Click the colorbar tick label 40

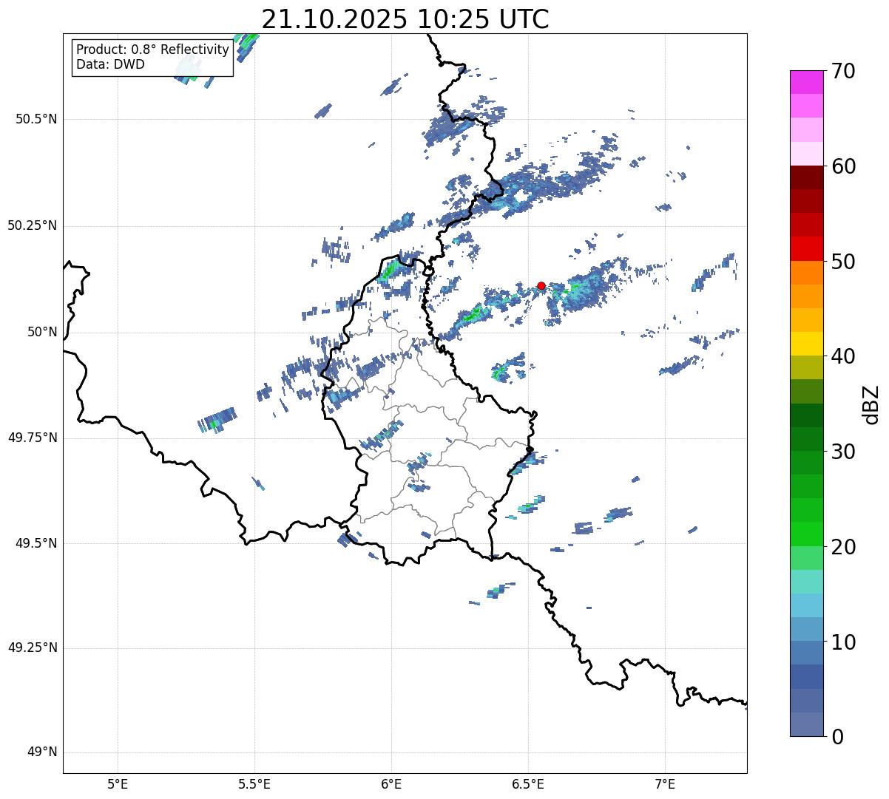843,356
